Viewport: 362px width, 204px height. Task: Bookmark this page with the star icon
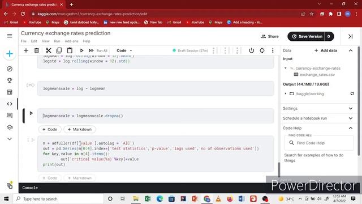312,14
